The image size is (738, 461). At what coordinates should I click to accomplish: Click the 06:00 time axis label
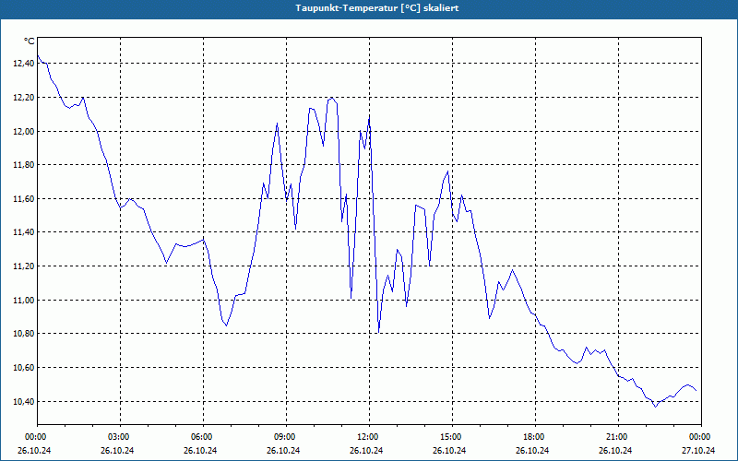(x=203, y=437)
